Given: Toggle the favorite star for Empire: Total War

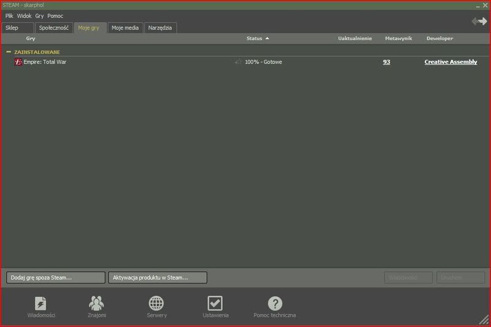Looking at the screenshot, I should tap(238, 62).
